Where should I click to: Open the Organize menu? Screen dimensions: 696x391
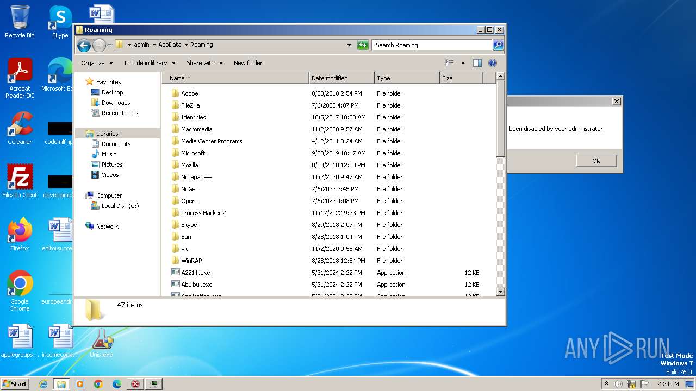97,63
